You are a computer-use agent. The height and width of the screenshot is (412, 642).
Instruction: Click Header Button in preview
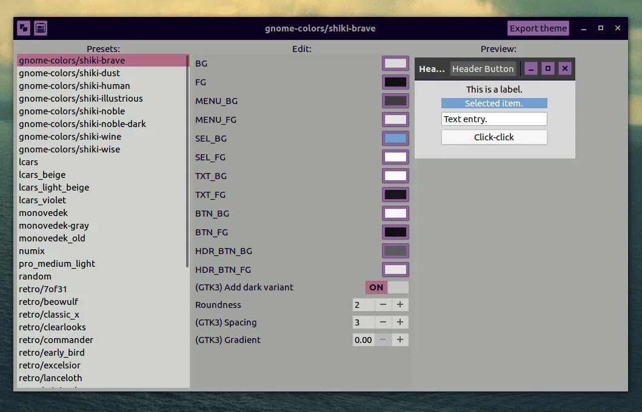(x=483, y=69)
